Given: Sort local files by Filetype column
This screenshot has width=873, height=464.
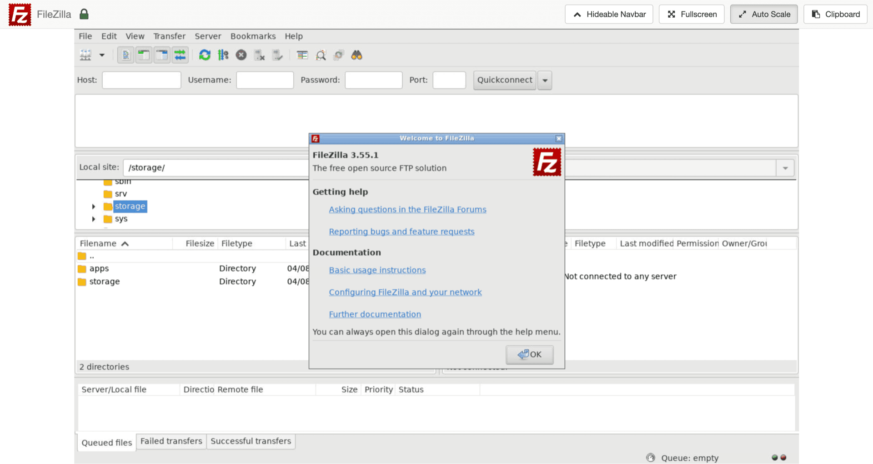Looking at the screenshot, I should click(x=251, y=243).
